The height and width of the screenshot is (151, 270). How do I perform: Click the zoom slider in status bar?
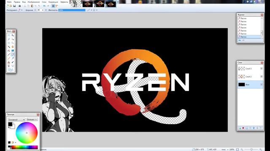coord(251,149)
